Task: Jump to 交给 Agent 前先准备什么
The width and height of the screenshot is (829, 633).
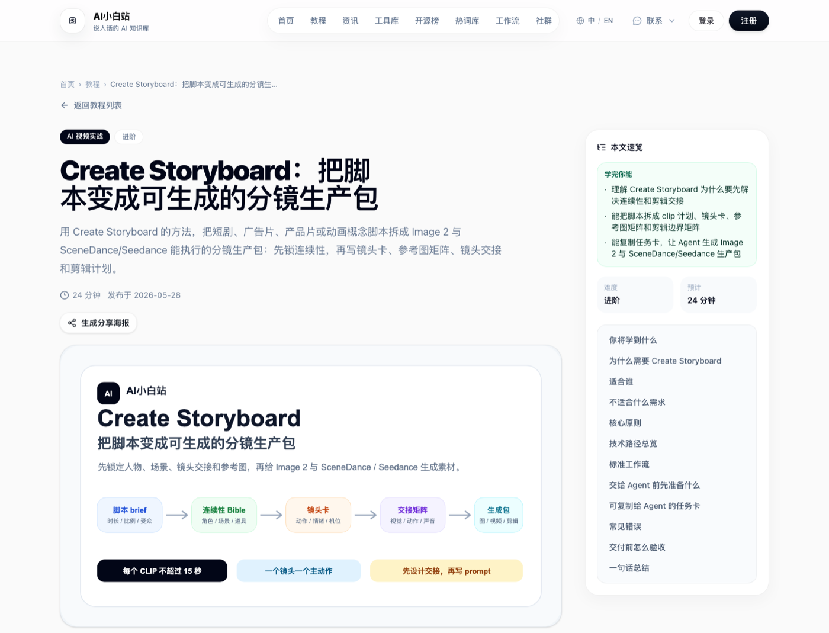Action: point(654,486)
